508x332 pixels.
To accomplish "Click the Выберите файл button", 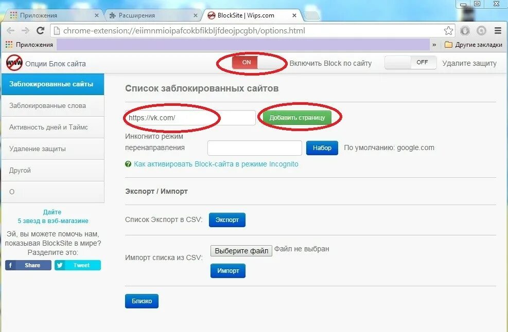I will 241,251.
